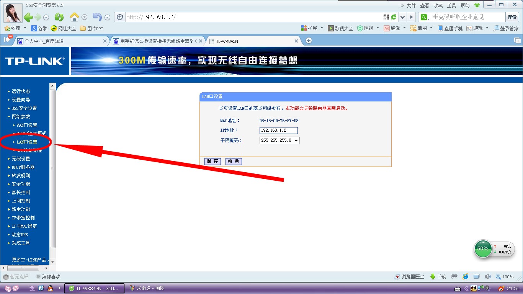Screen dimensions: 523x294
Task: Open the address bar history dropdown
Action: (x=402, y=17)
